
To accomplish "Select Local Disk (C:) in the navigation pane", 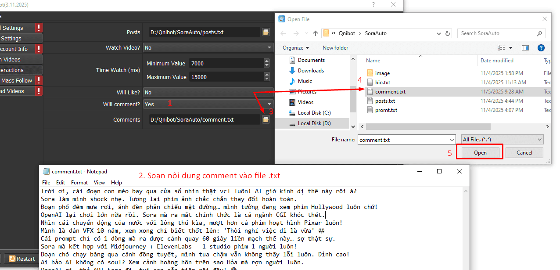I will tap(314, 113).
